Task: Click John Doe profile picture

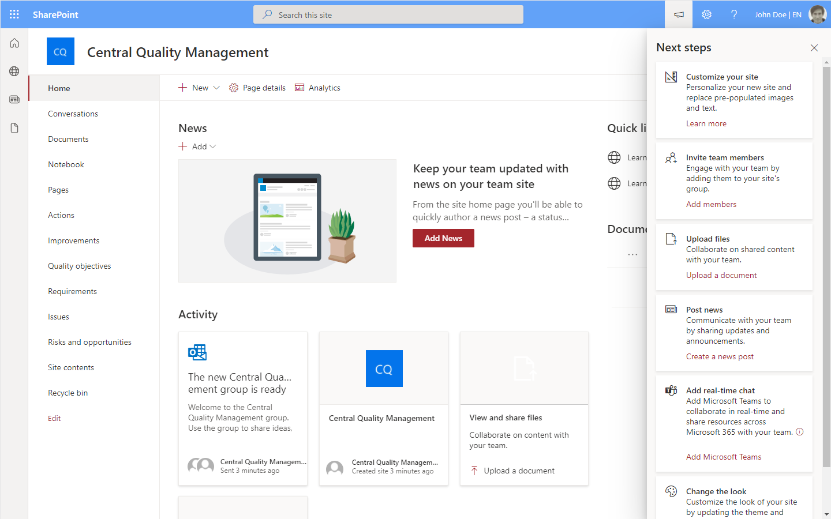Action: (x=818, y=14)
